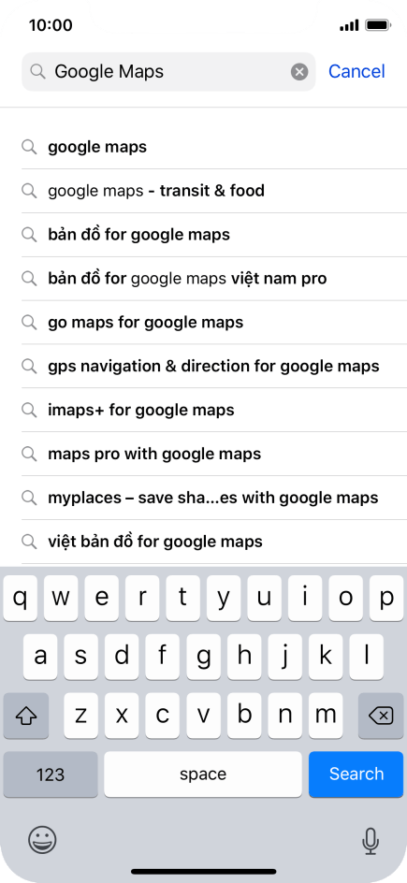This screenshot has height=883, width=407.
Task: Tap the emoji keyboard icon
Action: (42, 841)
